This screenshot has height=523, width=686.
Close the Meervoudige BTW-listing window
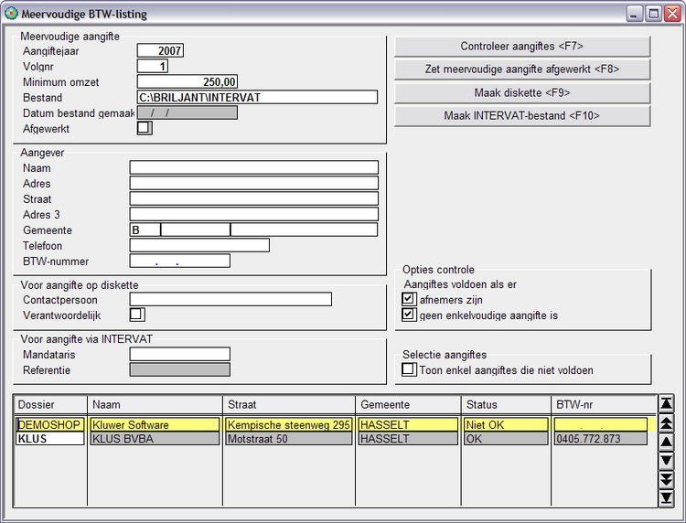(x=672, y=14)
